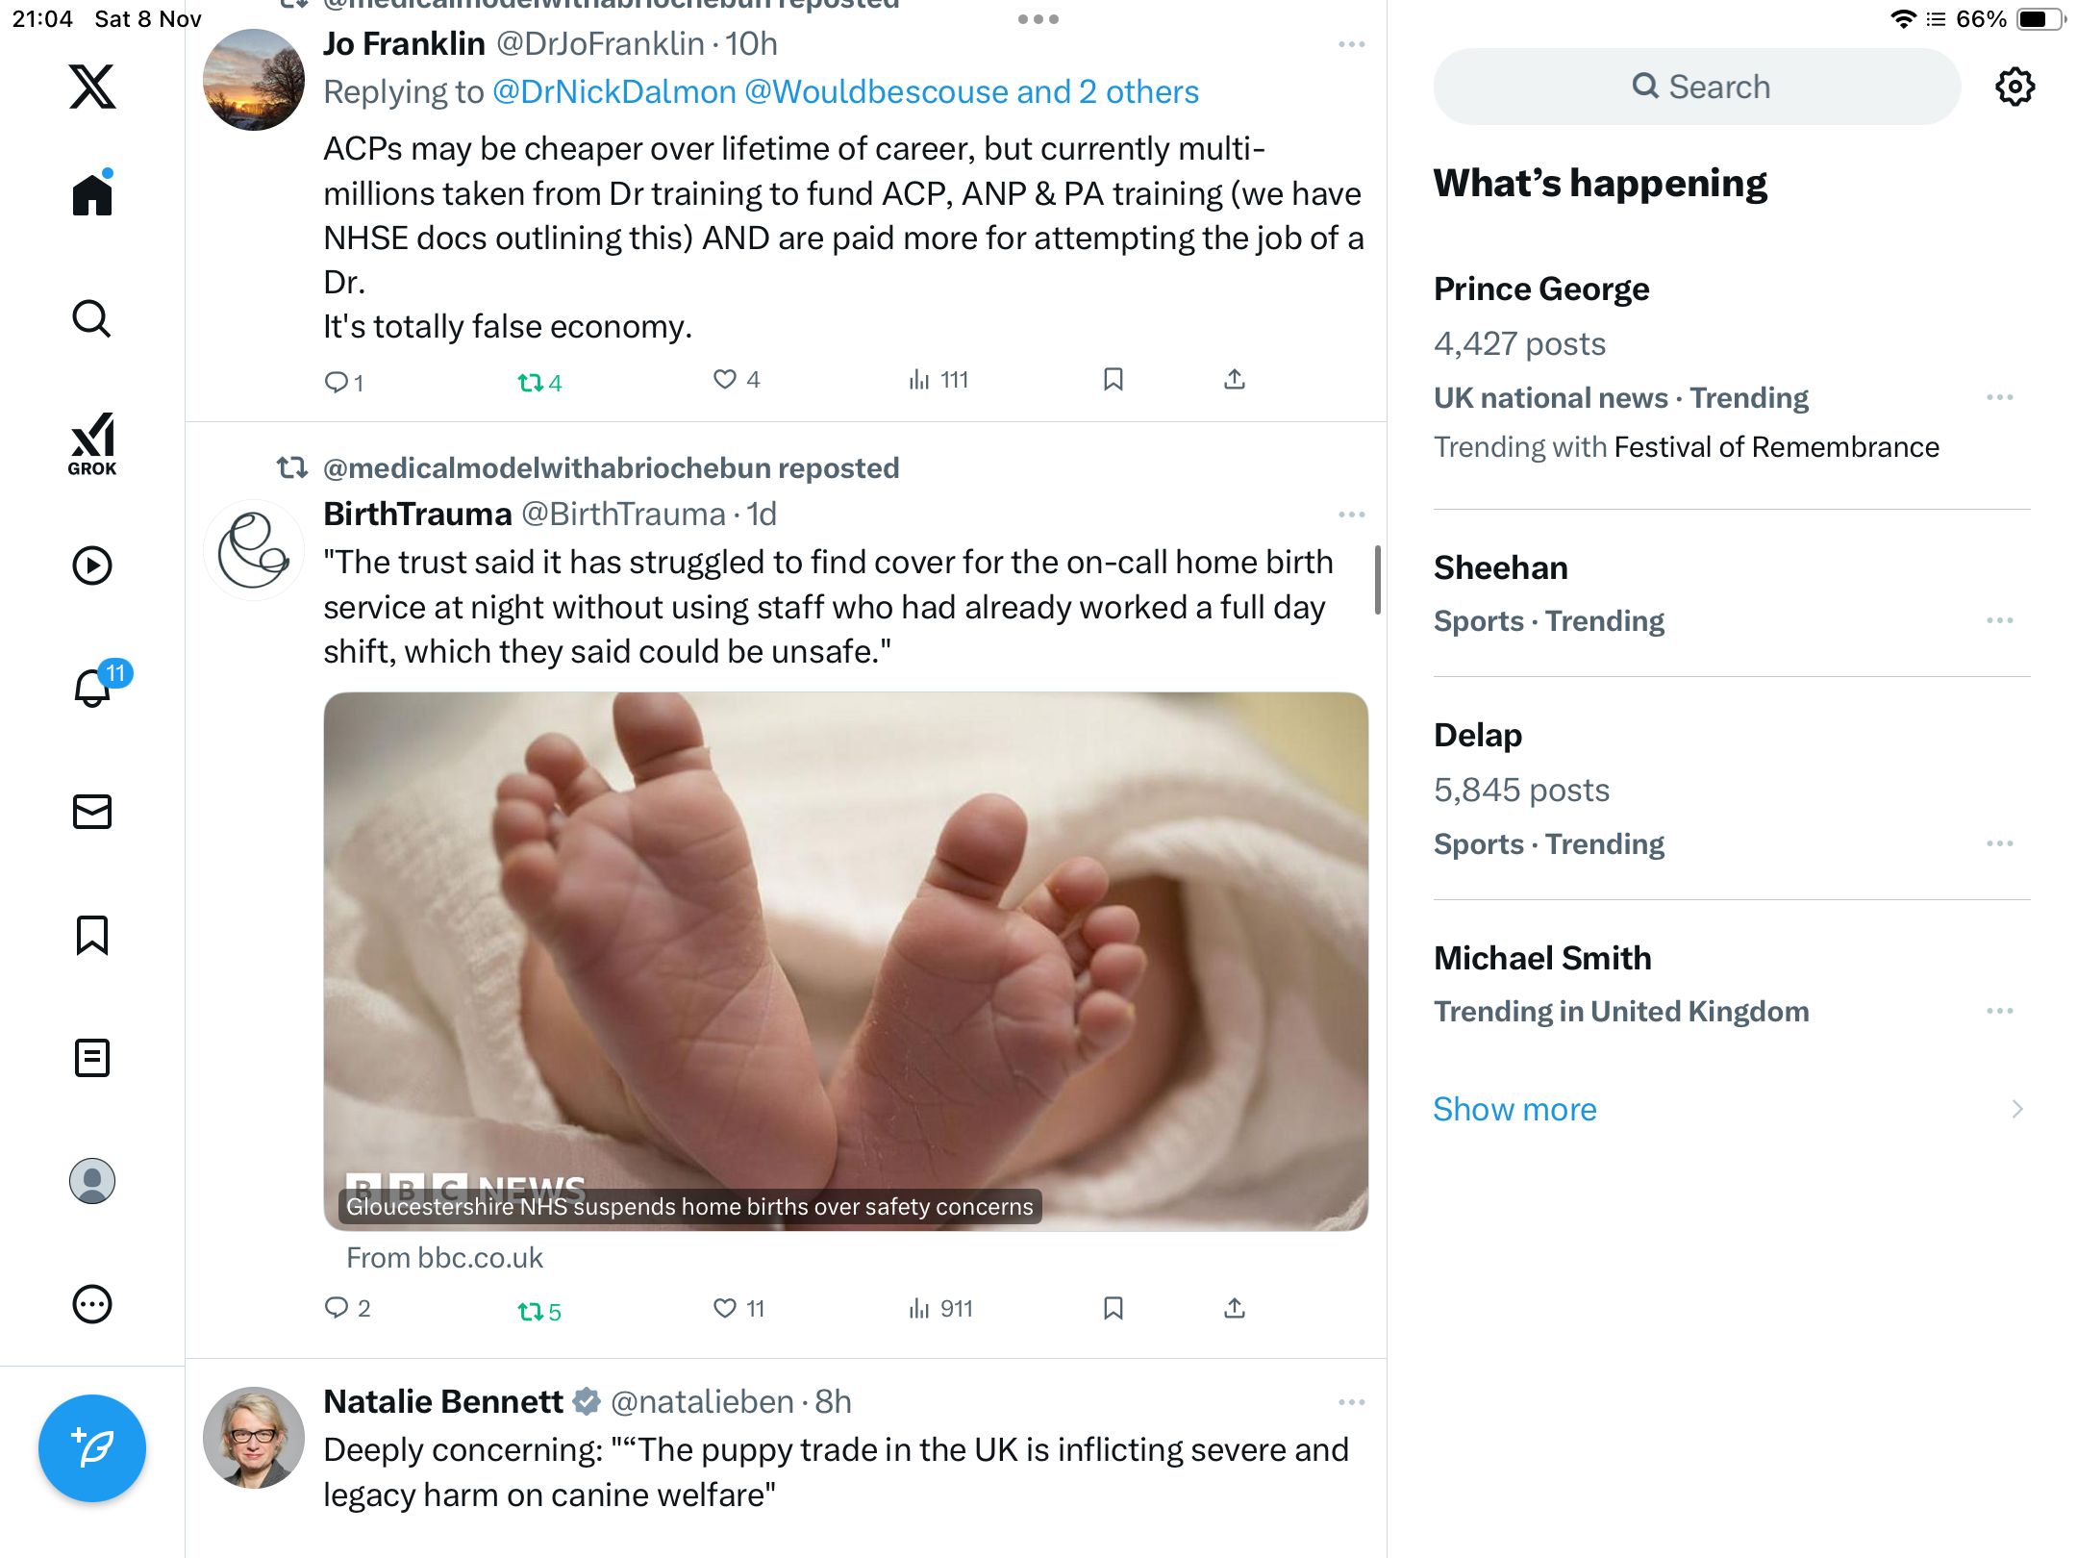The width and height of the screenshot is (2077, 1558).
Task: Open more options on Natalie Bennett's post
Action: [1351, 1402]
